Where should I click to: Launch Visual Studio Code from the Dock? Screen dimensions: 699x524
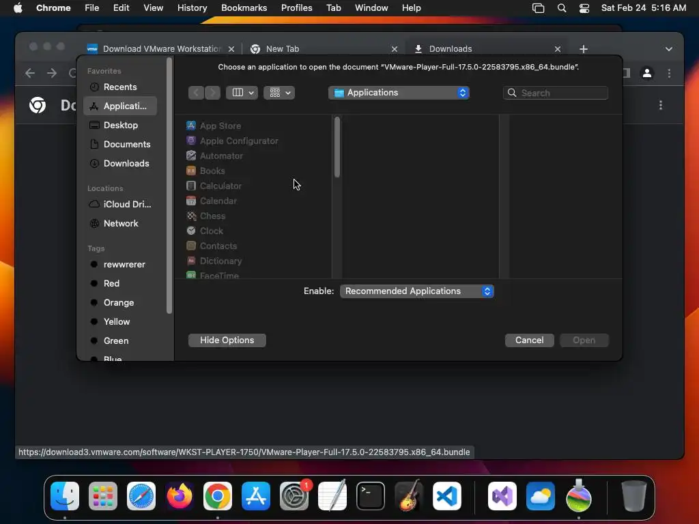pyautogui.click(x=447, y=496)
